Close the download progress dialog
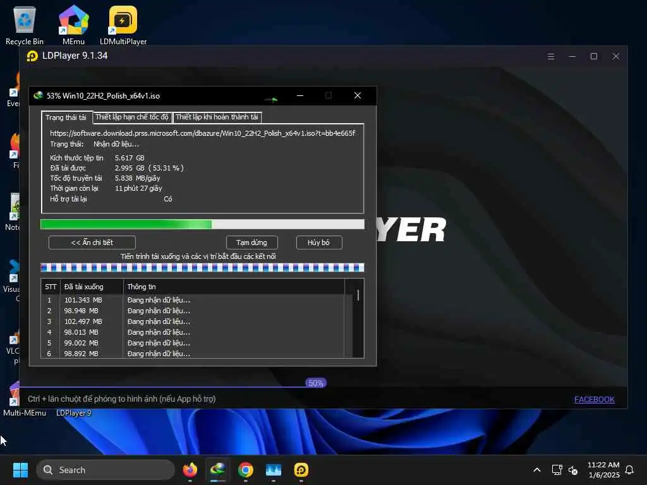647x485 pixels. click(x=358, y=95)
